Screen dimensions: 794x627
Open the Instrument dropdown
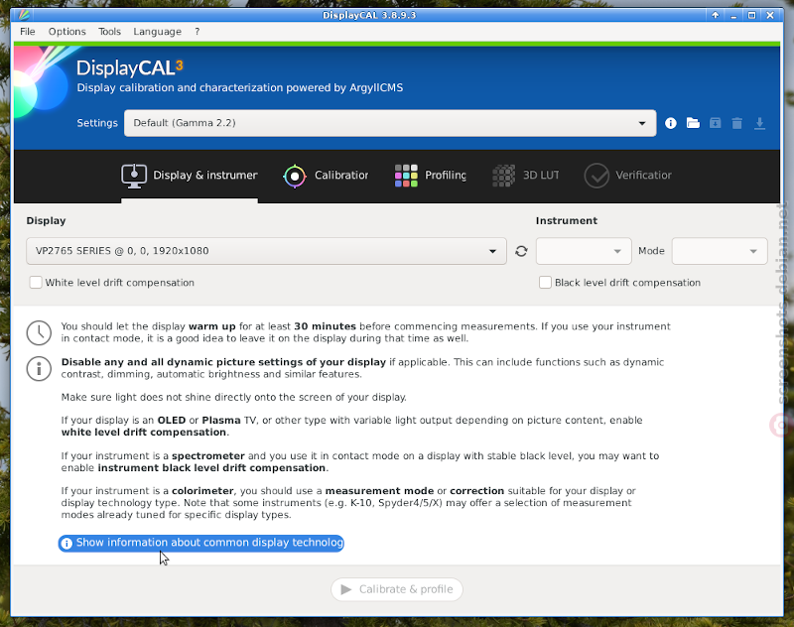[x=584, y=251]
